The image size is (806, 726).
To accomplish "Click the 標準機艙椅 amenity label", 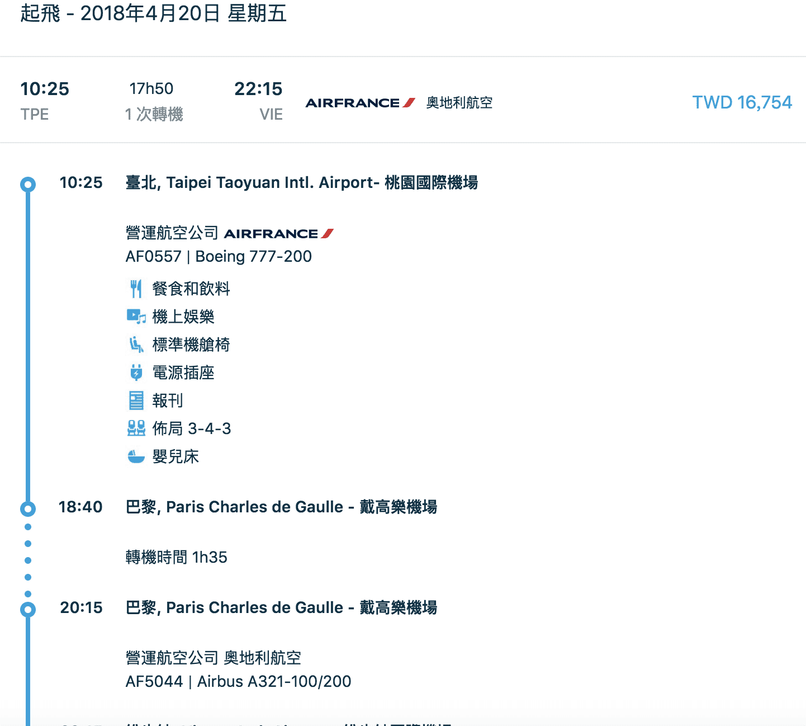I will coord(191,345).
